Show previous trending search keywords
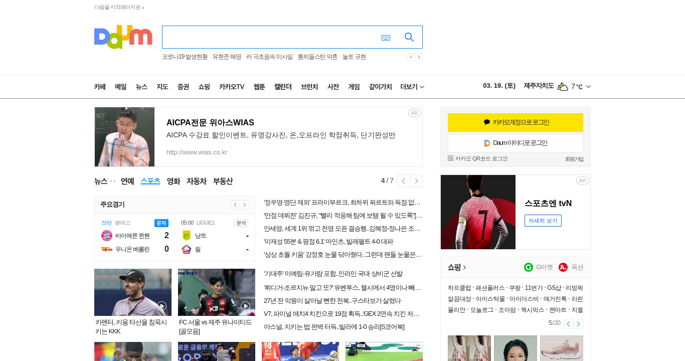 tap(411, 57)
